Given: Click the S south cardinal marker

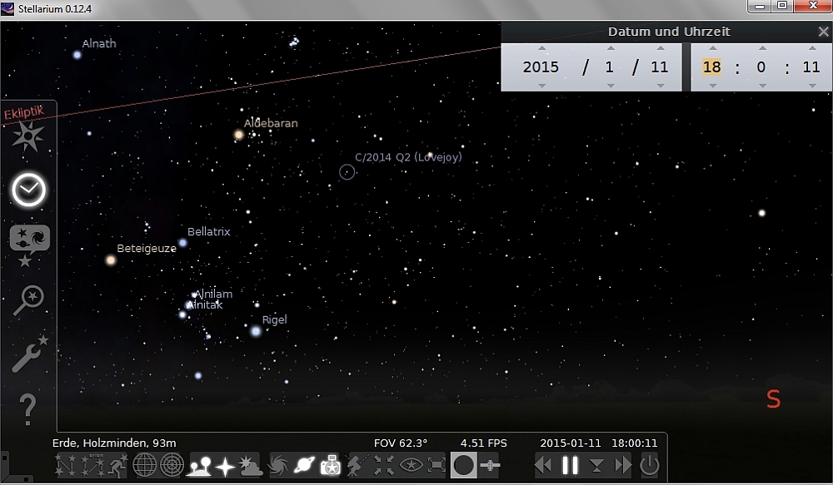Looking at the screenshot, I should [x=774, y=399].
